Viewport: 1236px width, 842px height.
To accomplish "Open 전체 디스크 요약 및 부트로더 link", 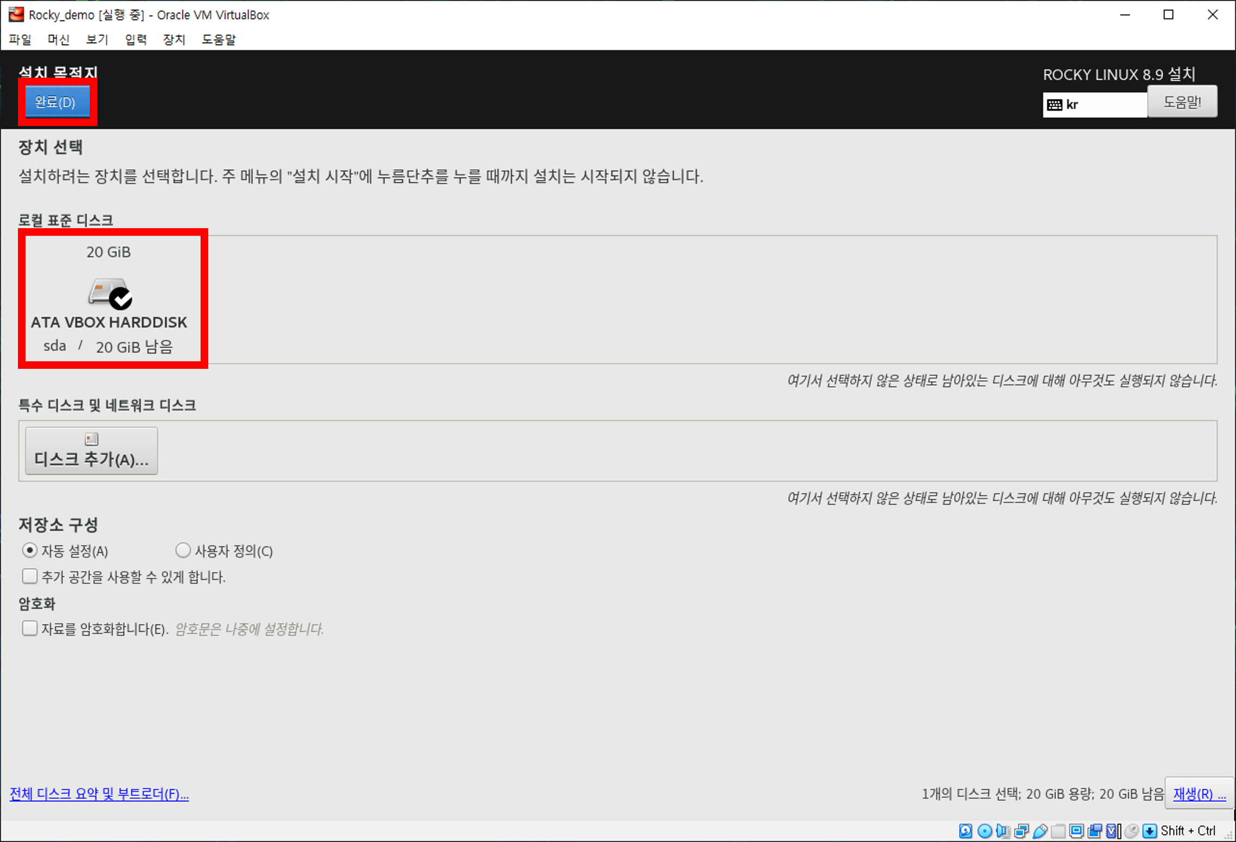I will point(99,794).
